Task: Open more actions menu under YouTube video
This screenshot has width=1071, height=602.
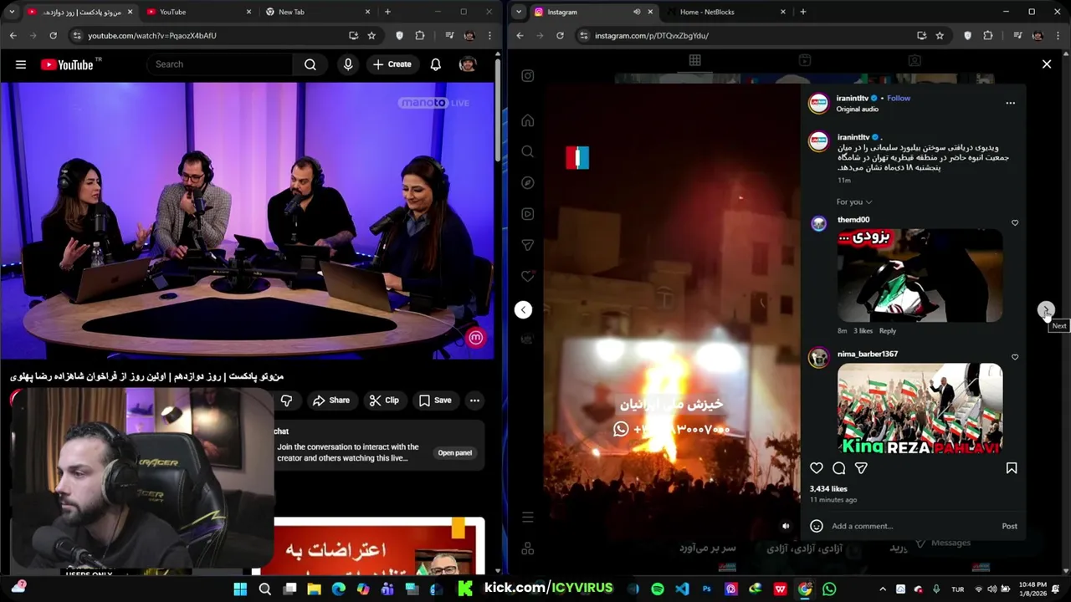Action: (x=474, y=400)
